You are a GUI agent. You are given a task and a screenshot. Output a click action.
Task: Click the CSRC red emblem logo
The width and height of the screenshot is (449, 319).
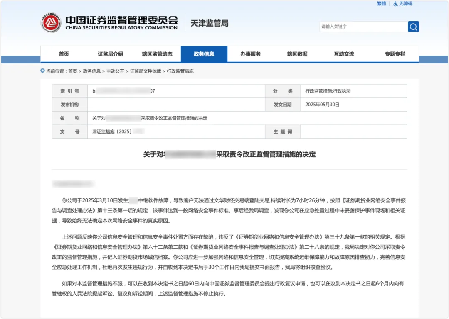point(51,22)
